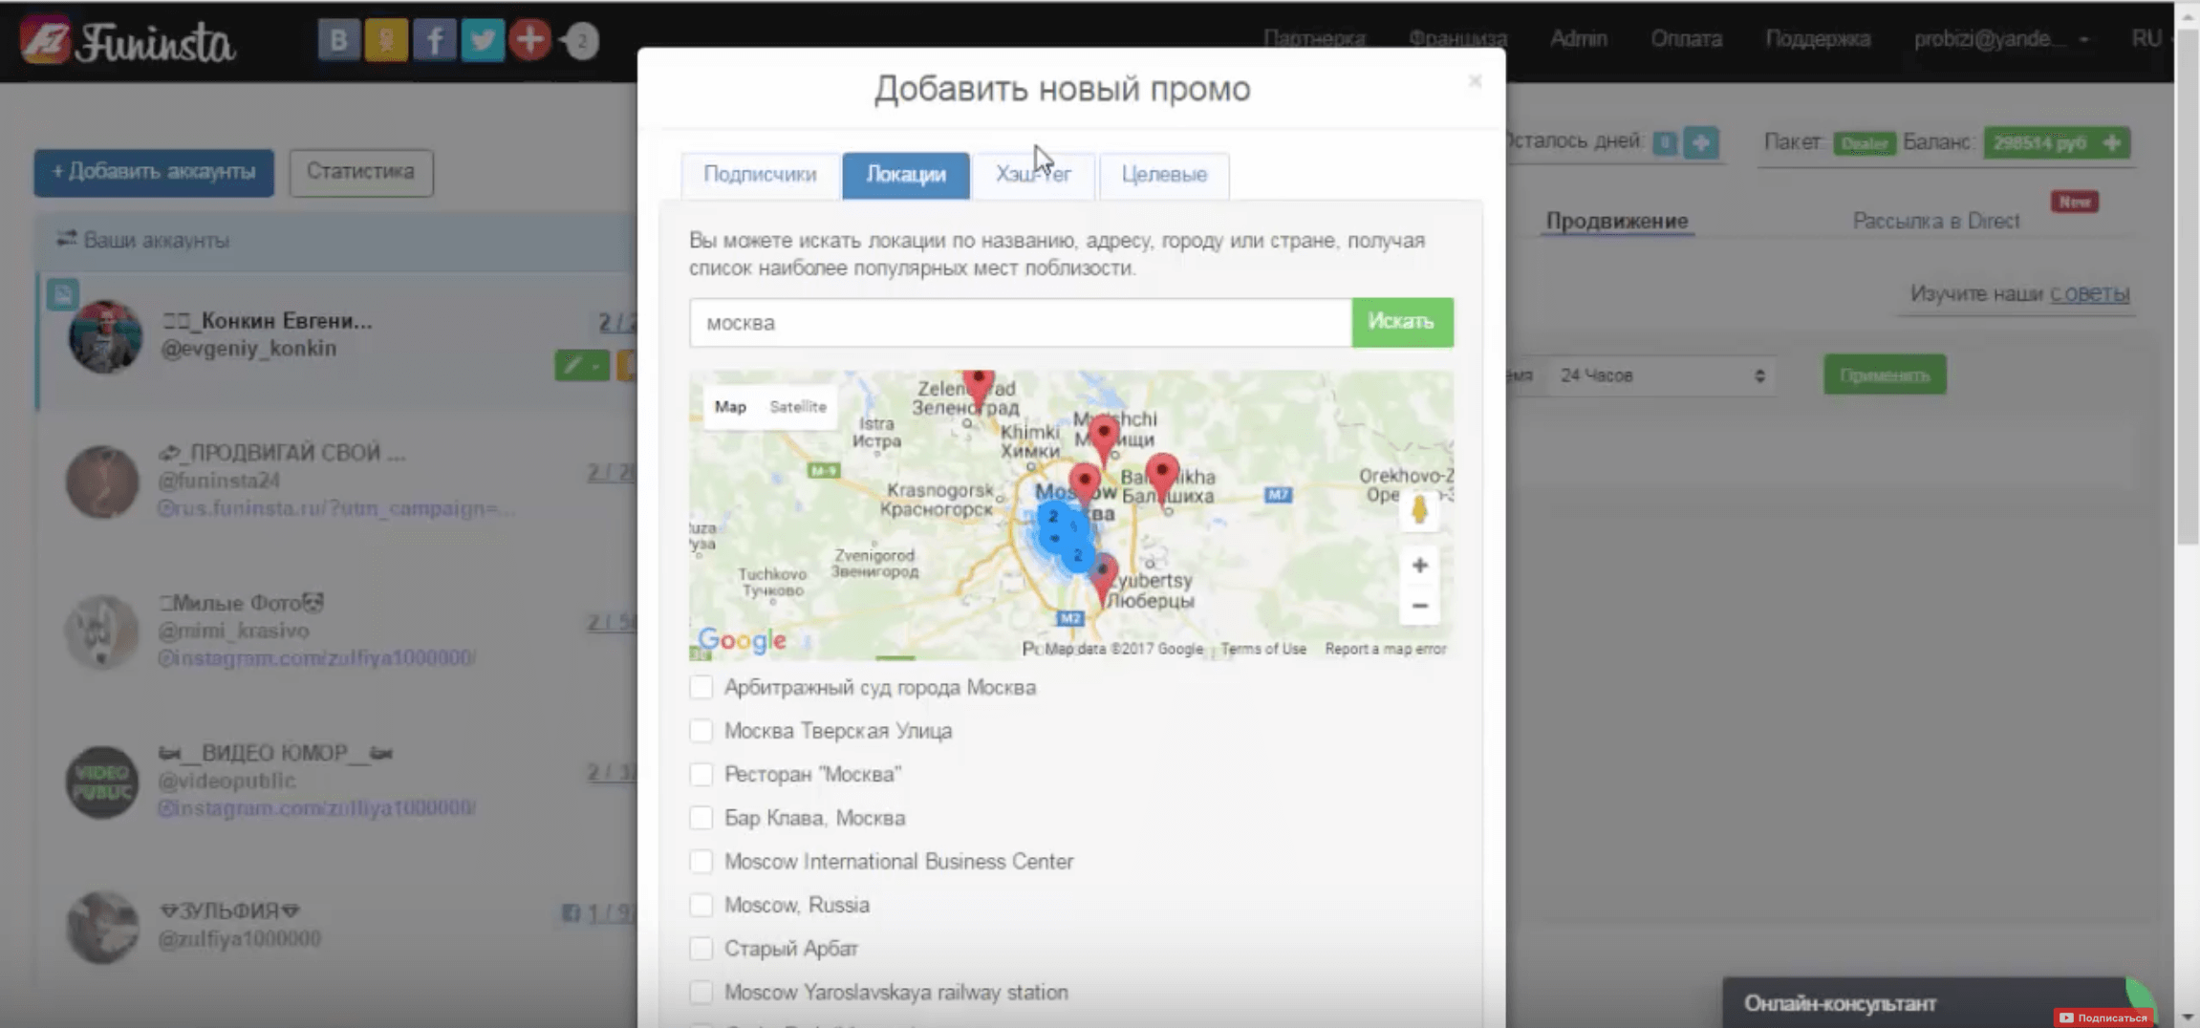2200x1028 pixels.
Task: Click the red plus share icon
Action: point(529,40)
